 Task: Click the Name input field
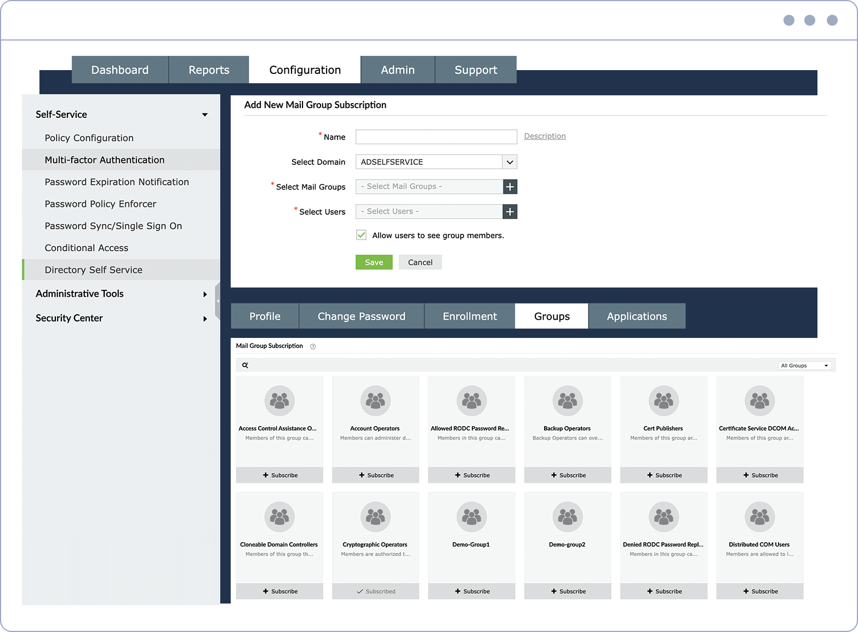tap(436, 136)
